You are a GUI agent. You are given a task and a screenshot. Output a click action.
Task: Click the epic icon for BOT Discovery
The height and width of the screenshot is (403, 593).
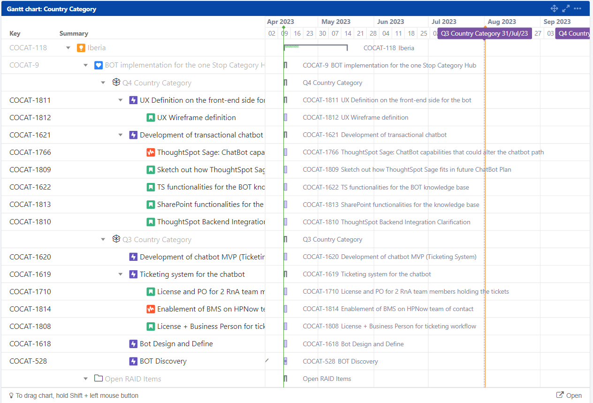(133, 361)
